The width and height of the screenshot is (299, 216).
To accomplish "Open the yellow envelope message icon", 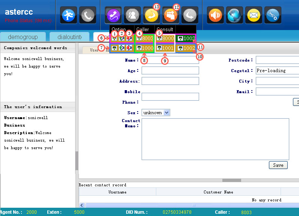I will 254,15.
